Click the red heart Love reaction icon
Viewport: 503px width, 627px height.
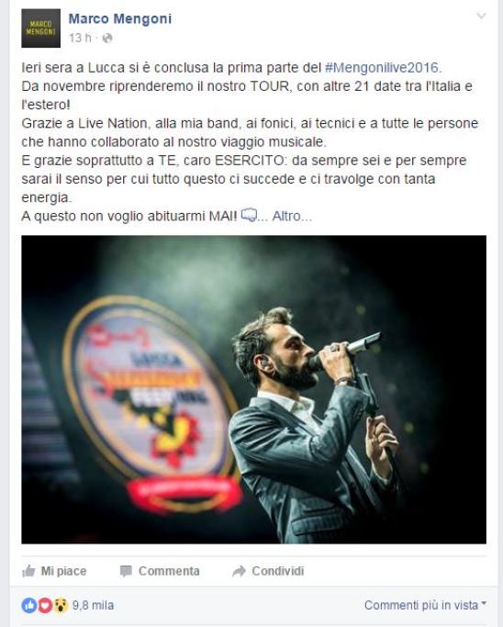(45, 605)
